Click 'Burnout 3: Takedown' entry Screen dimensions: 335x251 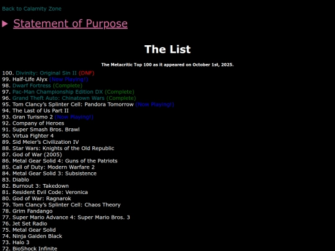[x=40, y=186]
